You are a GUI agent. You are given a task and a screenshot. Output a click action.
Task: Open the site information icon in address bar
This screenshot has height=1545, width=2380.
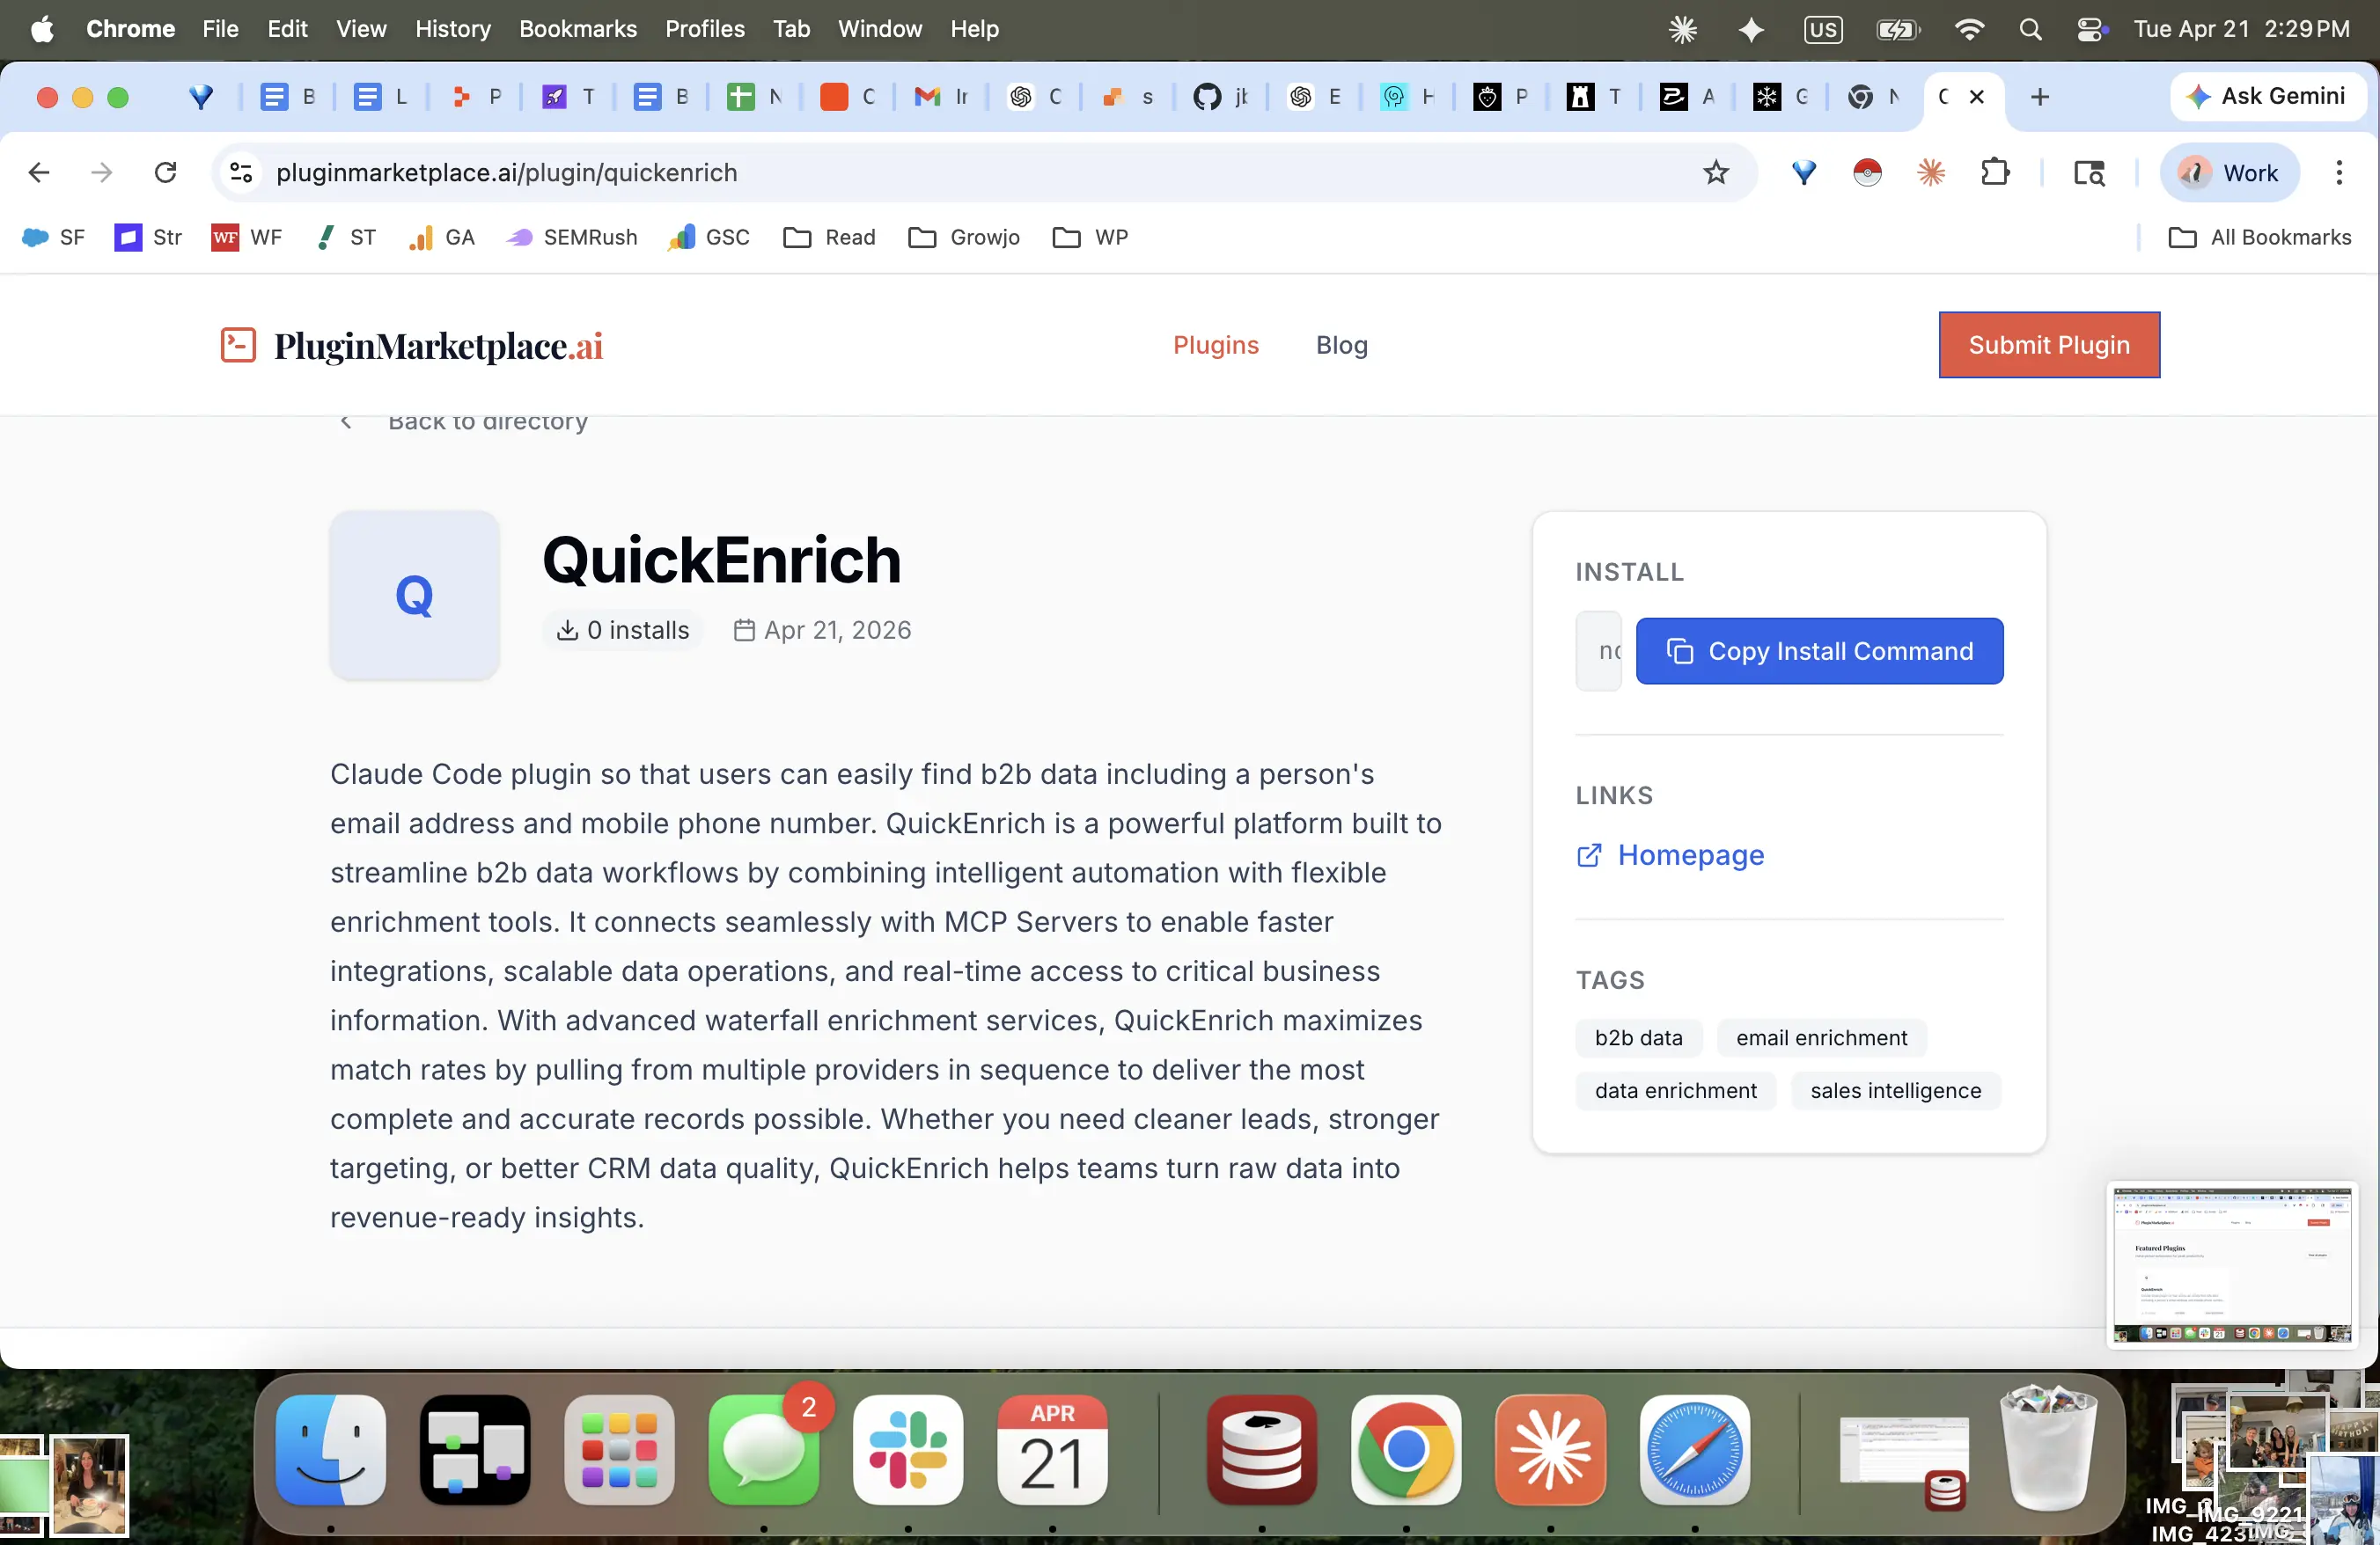tap(241, 172)
